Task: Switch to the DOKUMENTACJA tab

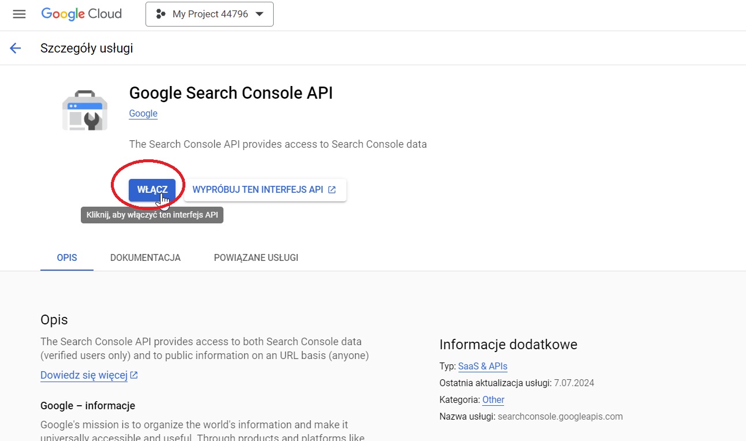Action: tap(146, 257)
